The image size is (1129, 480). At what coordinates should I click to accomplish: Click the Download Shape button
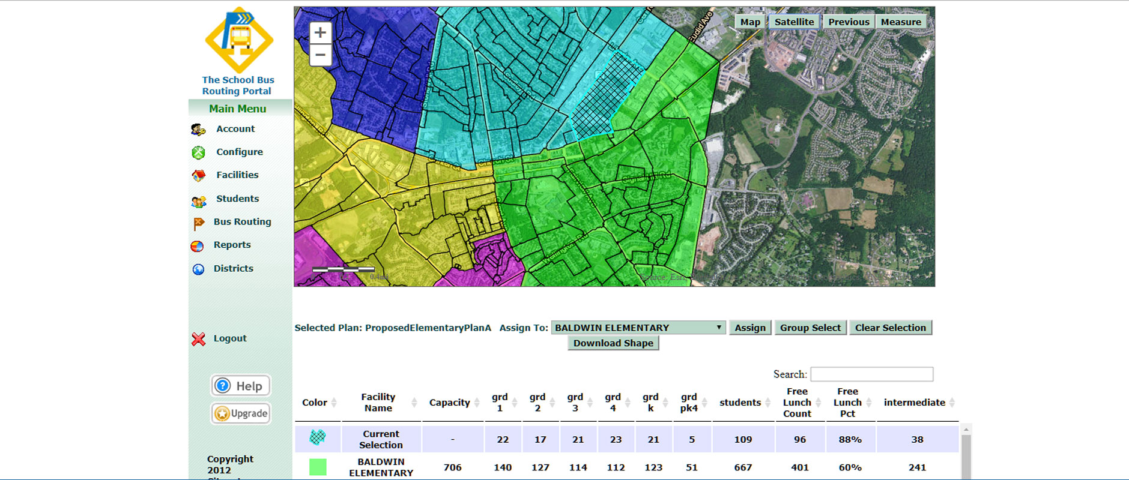click(x=613, y=343)
